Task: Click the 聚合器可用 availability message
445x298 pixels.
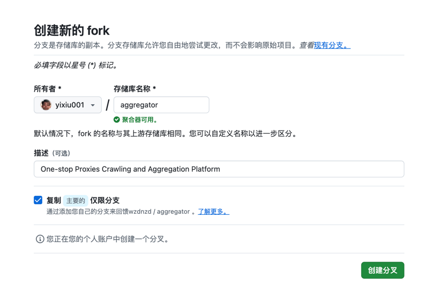Action: [140, 120]
